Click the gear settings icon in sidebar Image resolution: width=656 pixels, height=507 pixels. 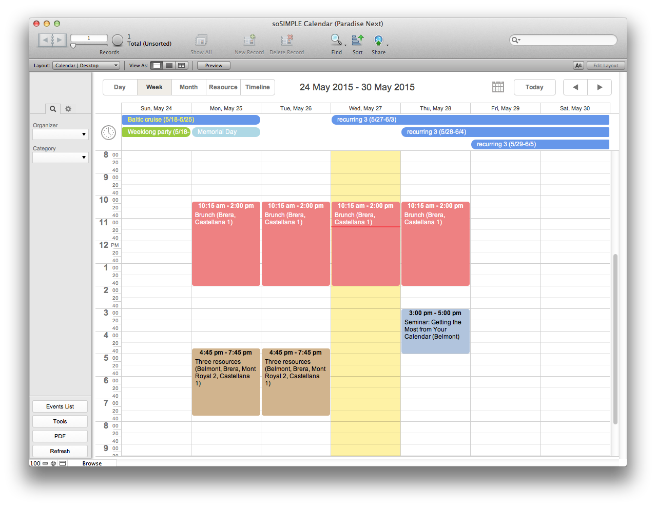68,109
